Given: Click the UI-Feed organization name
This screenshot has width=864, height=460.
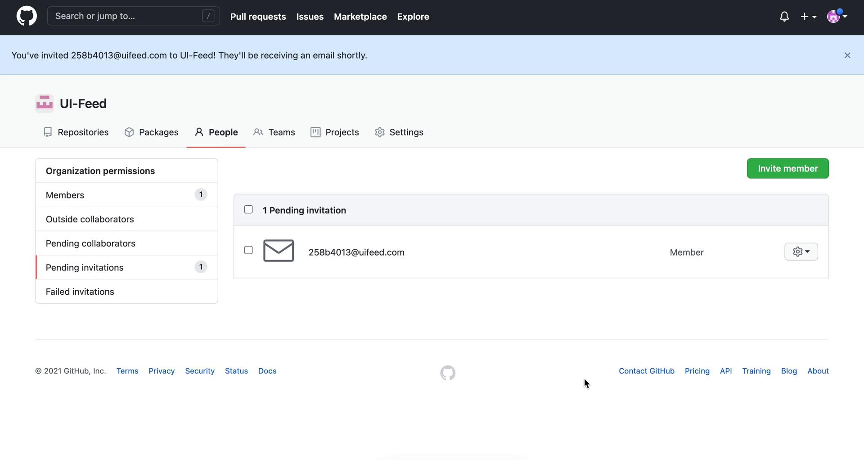Looking at the screenshot, I should [83, 103].
